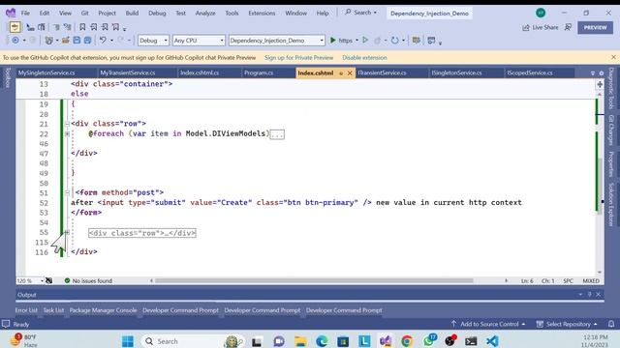Click the Hot Reload icon

(x=377, y=41)
